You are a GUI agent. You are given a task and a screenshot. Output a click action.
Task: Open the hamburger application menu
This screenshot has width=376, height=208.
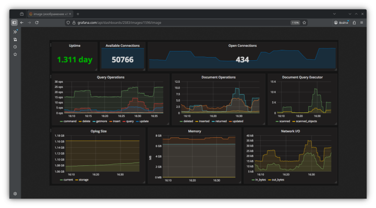coord(361,23)
